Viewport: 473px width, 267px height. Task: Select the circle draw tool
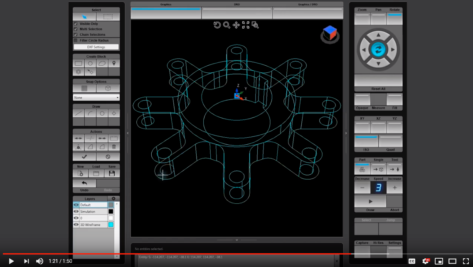(x=102, y=114)
